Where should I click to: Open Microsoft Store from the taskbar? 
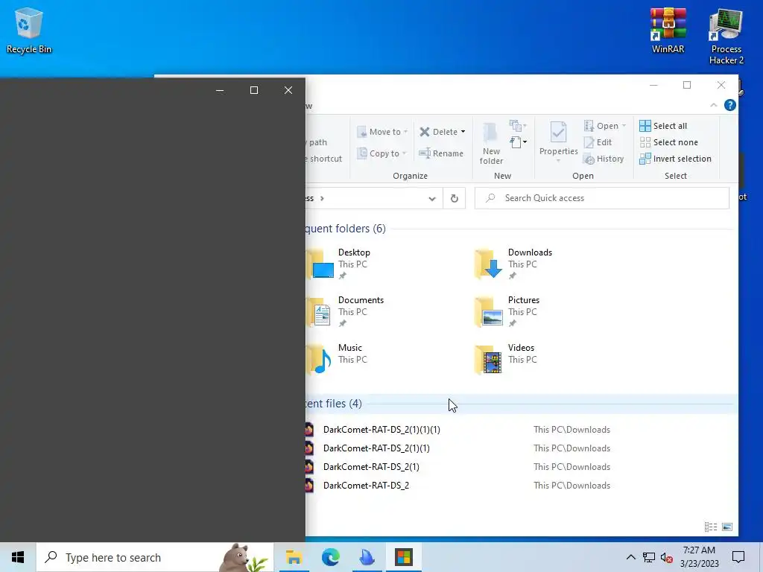tap(403, 557)
